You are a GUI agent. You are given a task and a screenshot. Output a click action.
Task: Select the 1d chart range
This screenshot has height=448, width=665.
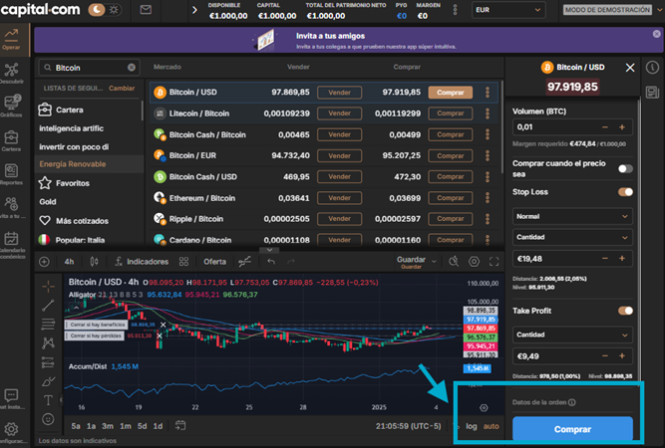coord(158,426)
